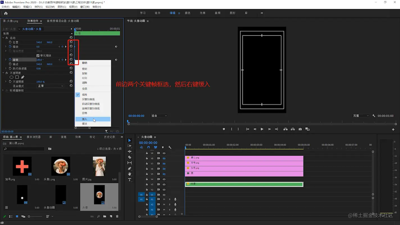
Task: Select the 头像1.png thumbnail in project
Action: [x=61, y=166]
